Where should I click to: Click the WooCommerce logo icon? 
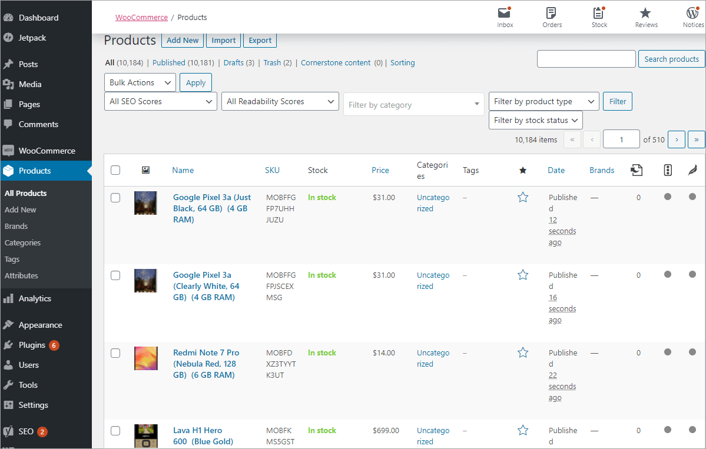[x=8, y=151]
